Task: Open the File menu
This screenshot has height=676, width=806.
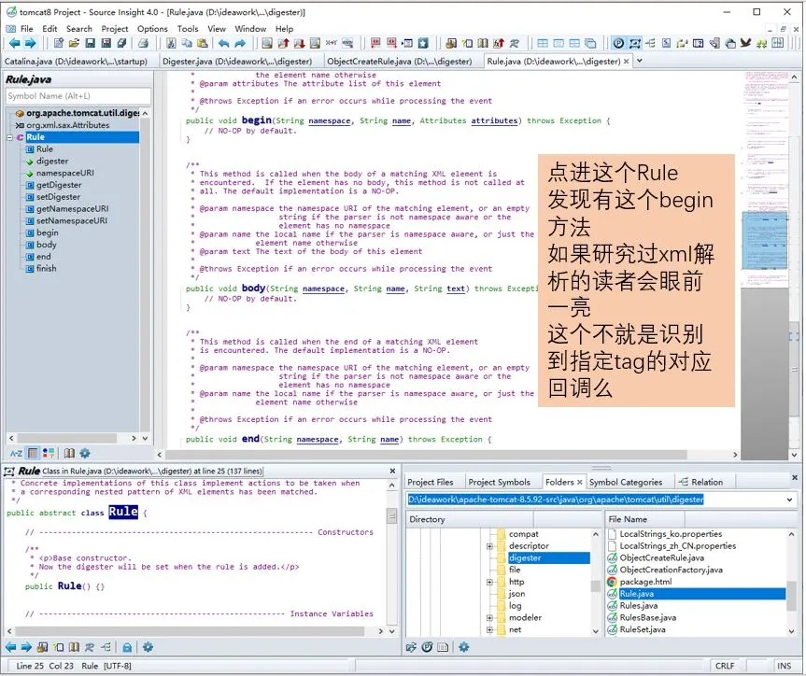Action: point(26,29)
